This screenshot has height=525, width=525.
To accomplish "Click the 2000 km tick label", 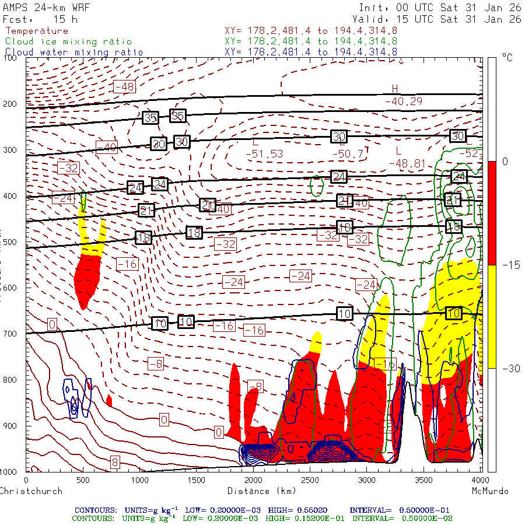I will click(253, 480).
